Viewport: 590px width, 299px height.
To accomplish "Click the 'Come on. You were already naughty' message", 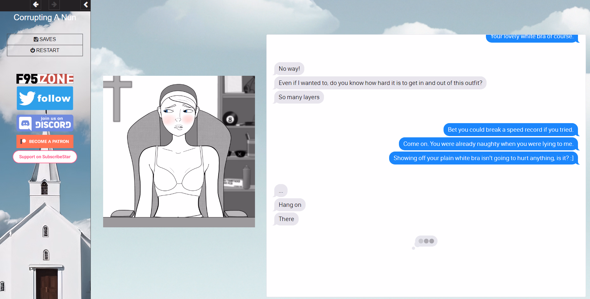I will [488, 144].
